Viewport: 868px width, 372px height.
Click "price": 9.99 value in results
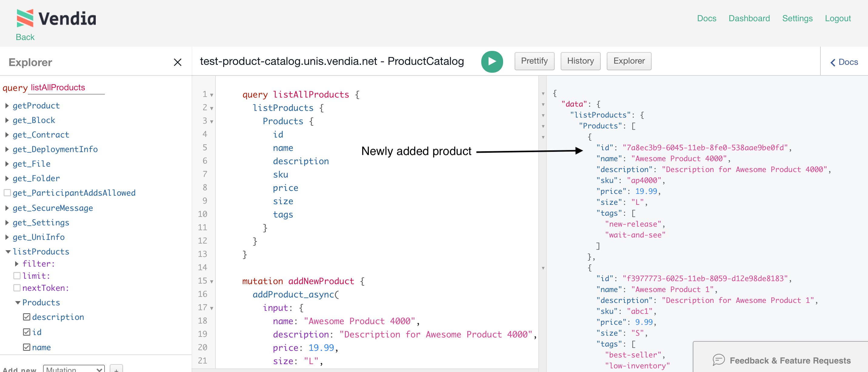click(644, 322)
